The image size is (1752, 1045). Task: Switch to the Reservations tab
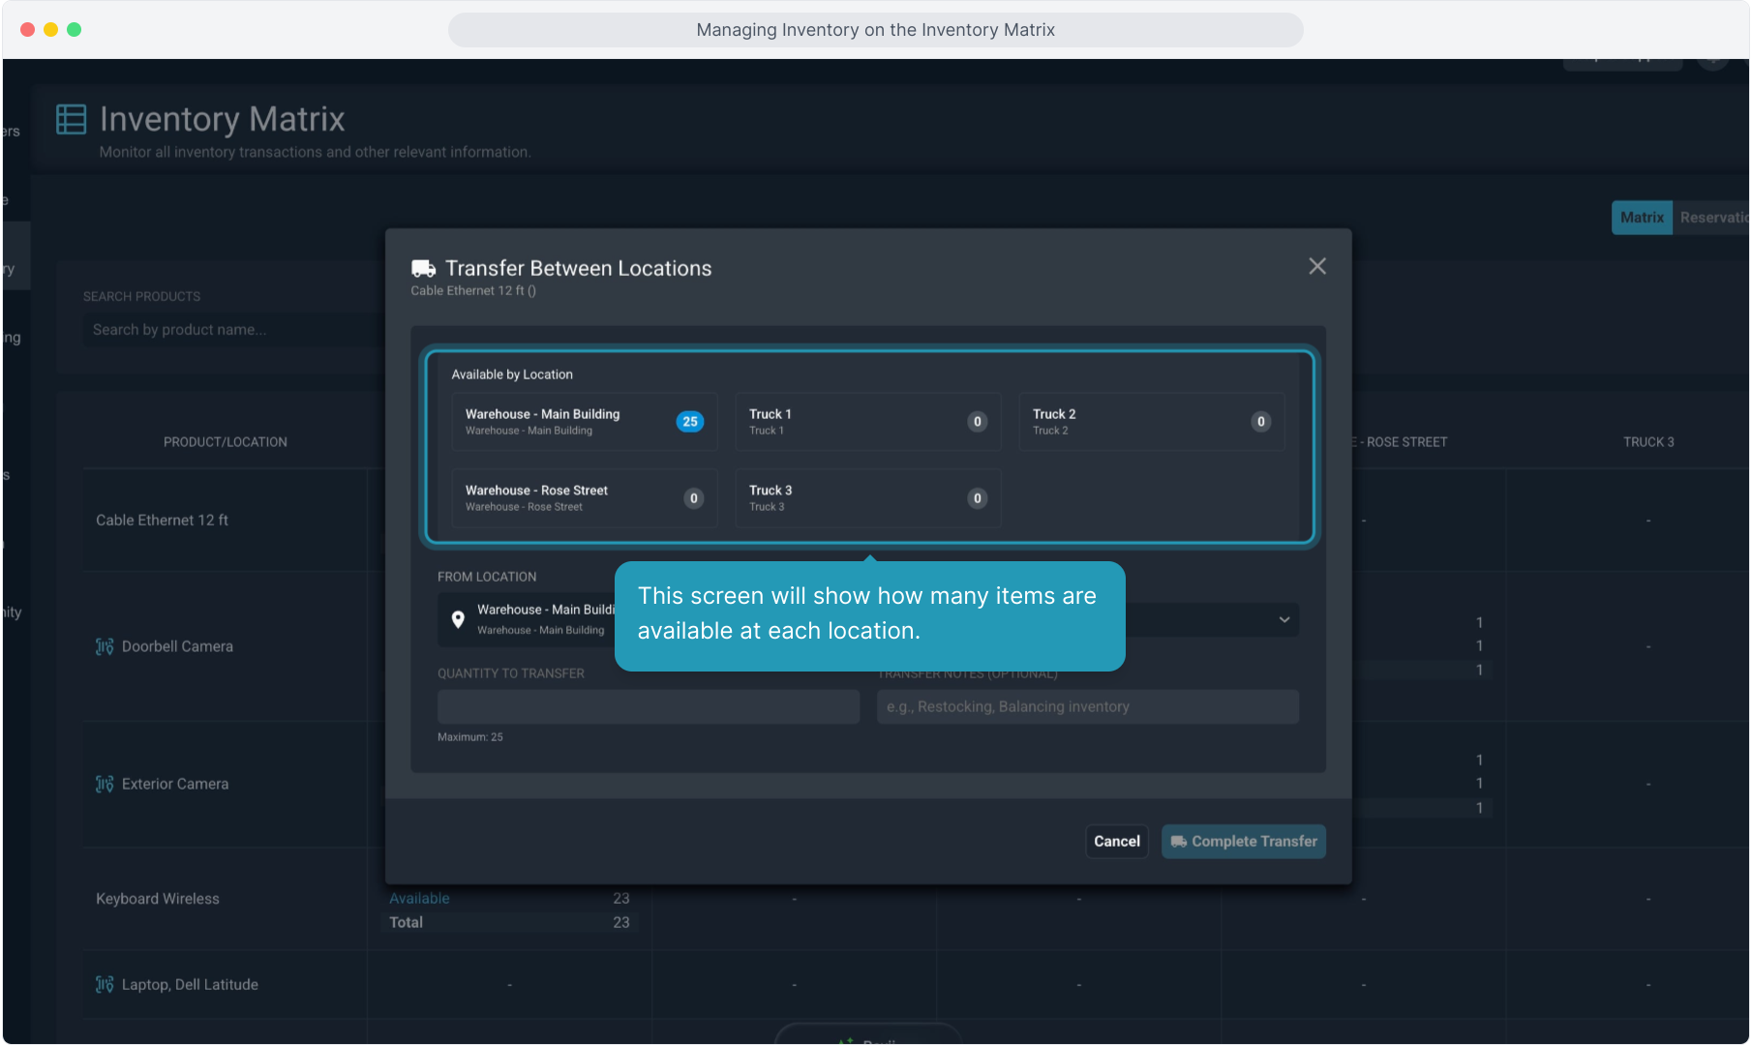[x=1711, y=218]
